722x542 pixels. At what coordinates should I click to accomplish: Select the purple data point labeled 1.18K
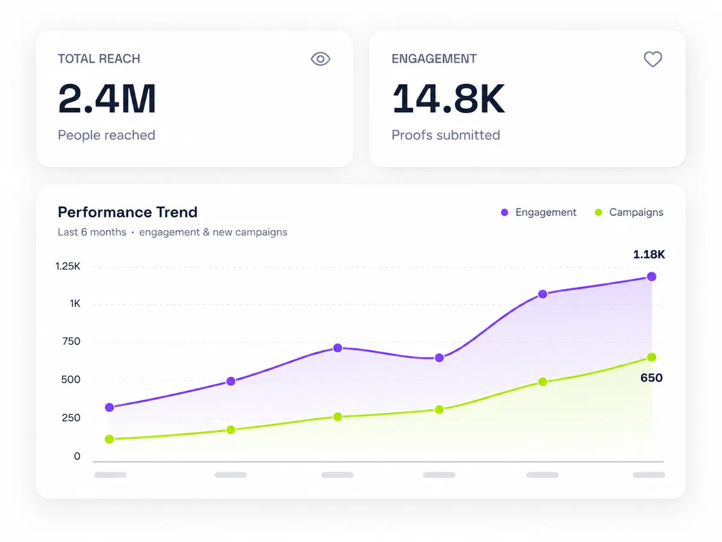[x=652, y=276]
